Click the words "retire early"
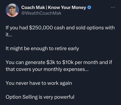The width and height of the screenshot is (121, 105). pos(67,49)
